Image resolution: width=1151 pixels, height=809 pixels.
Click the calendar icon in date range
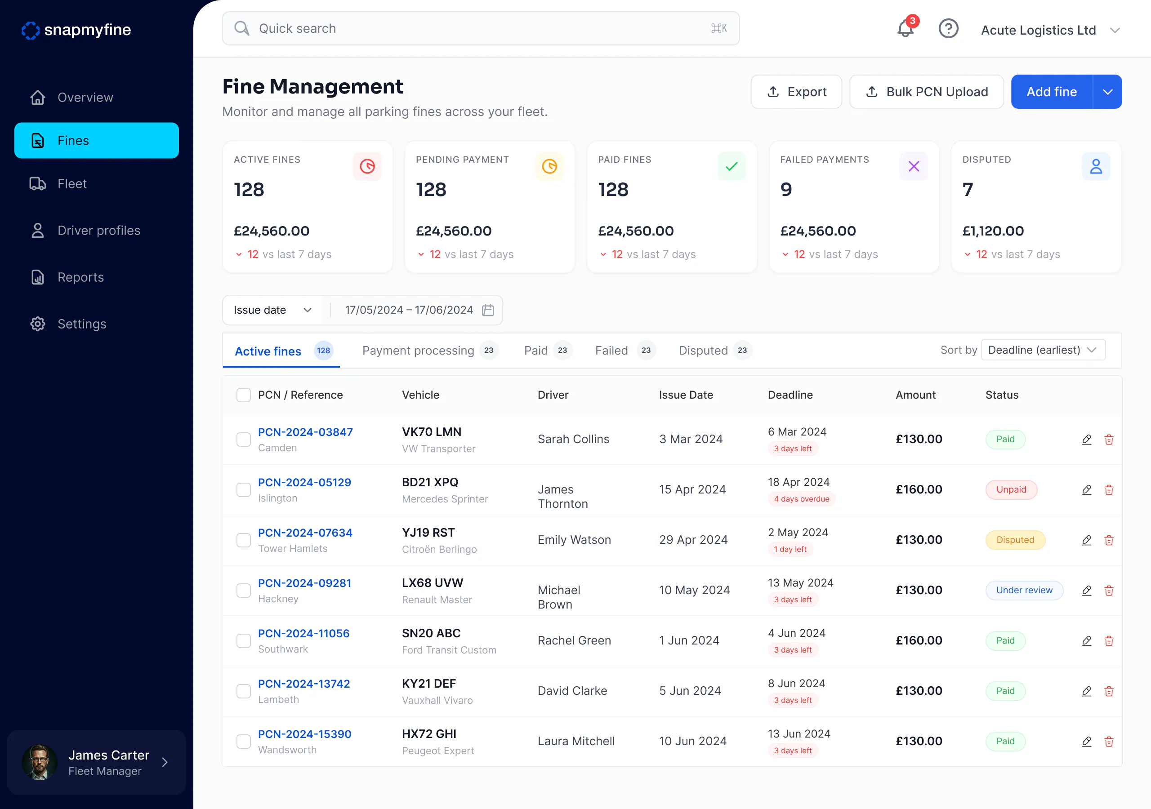pyautogui.click(x=488, y=310)
